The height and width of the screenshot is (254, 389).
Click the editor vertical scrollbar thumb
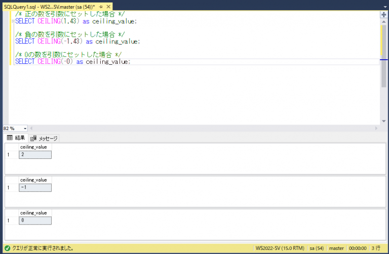(x=383, y=56)
